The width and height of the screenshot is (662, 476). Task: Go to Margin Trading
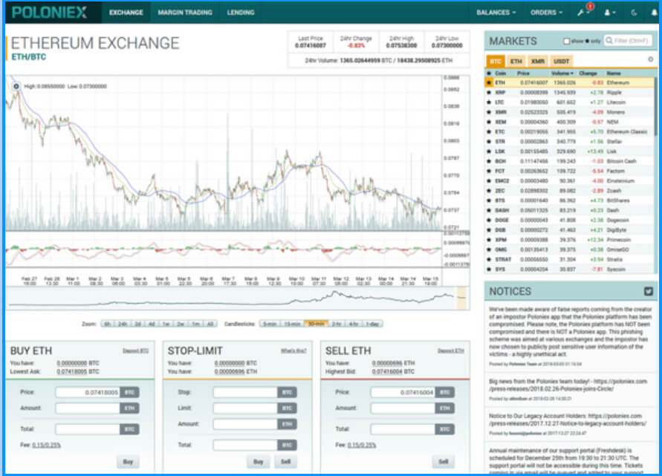click(x=185, y=13)
